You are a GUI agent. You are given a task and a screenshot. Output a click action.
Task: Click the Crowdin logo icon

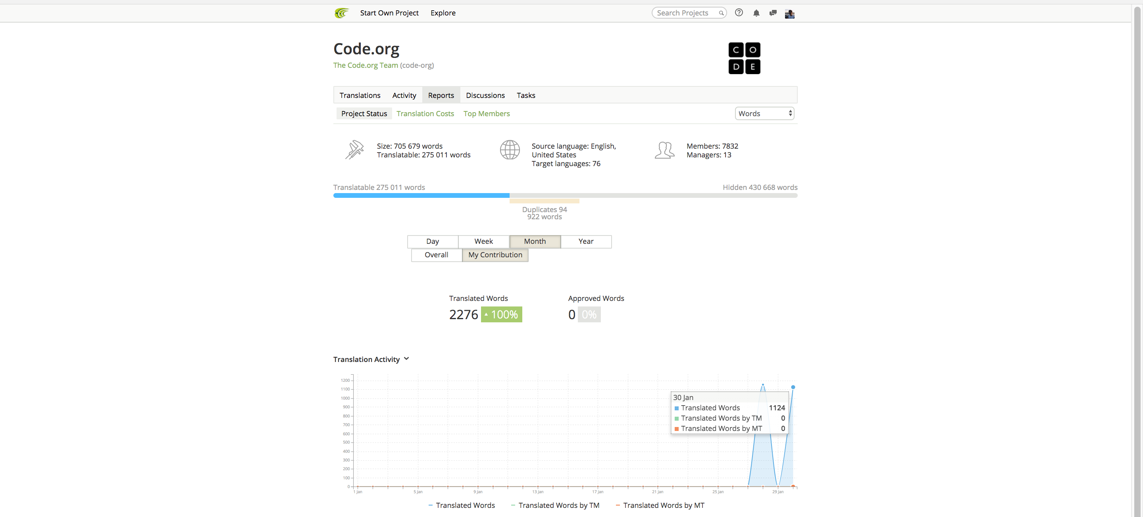pyautogui.click(x=342, y=13)
